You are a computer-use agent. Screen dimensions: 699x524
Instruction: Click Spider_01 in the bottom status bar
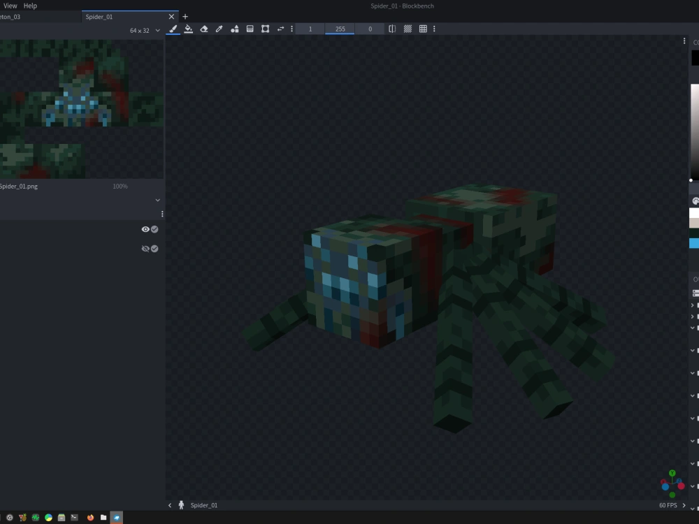203,504
